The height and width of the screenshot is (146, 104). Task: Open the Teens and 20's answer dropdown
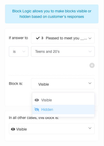pos(63,51)
